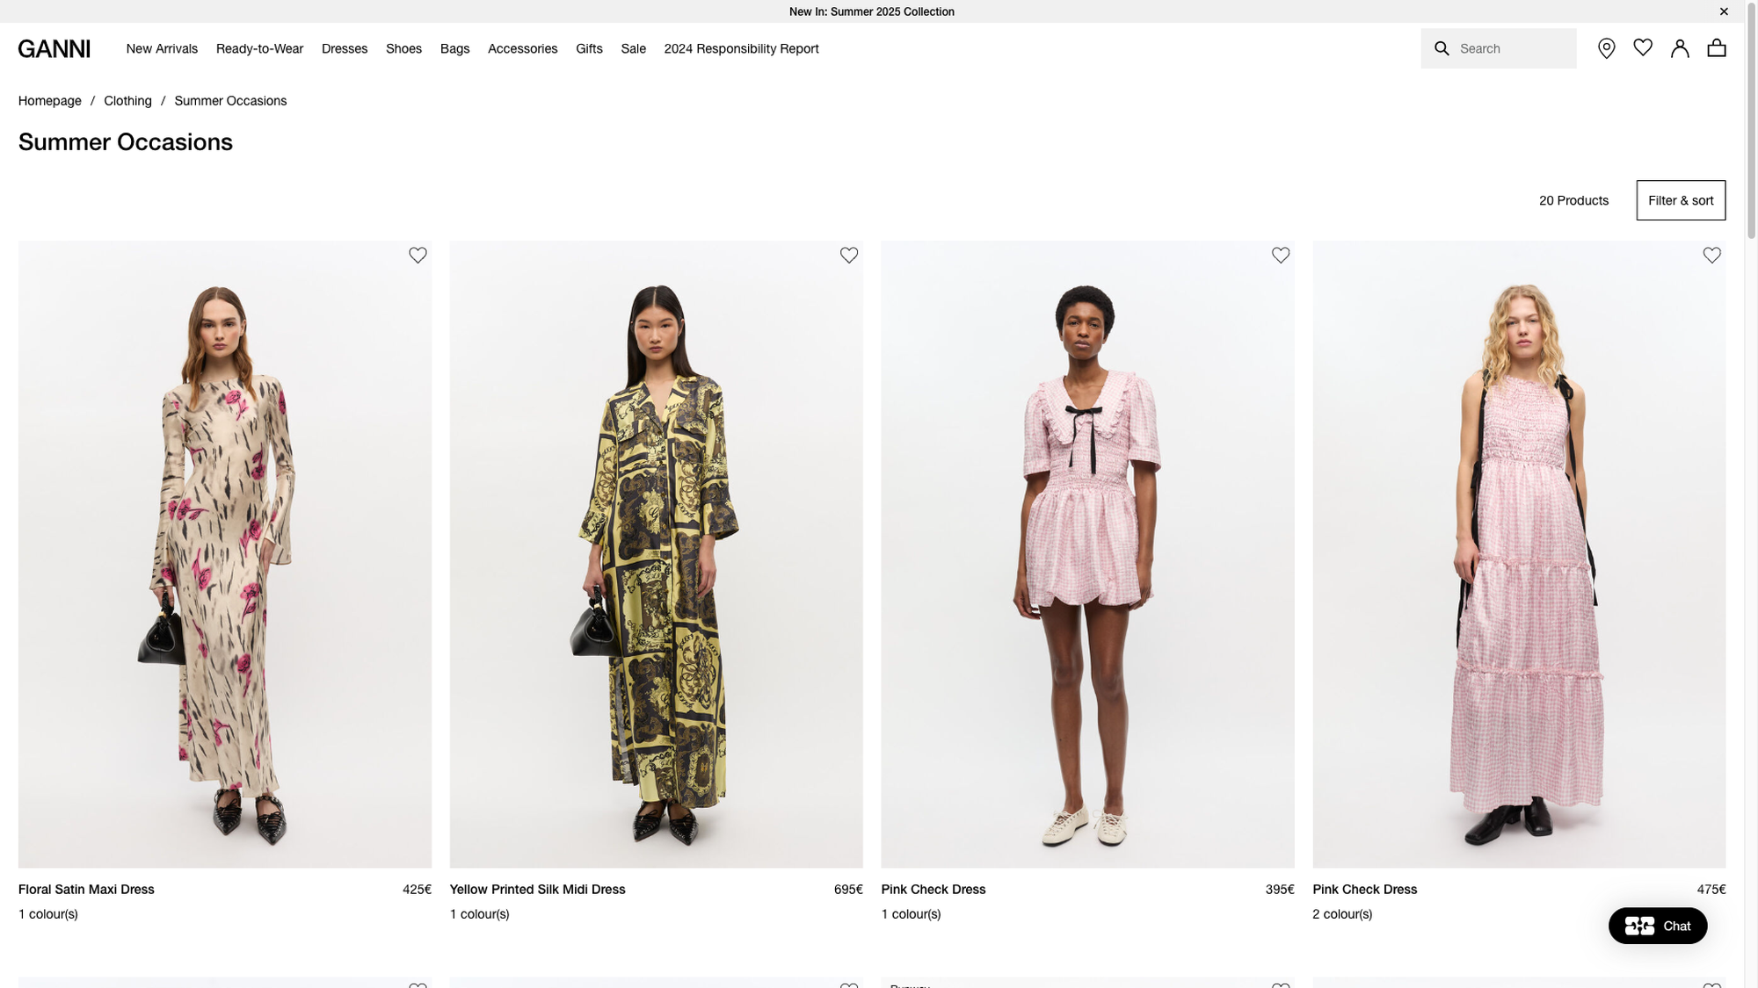The height and width of the screenshot is (988, 1758).
Task: Go to the Clothing breadcrumb
Action: tap(127, 101)
